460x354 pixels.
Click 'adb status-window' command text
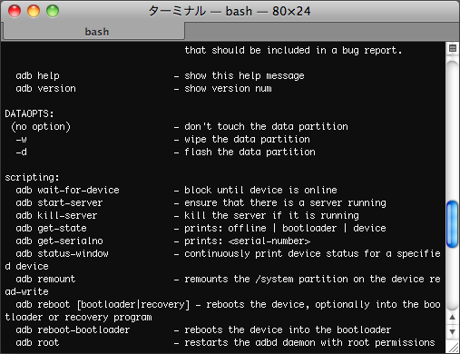63,253
